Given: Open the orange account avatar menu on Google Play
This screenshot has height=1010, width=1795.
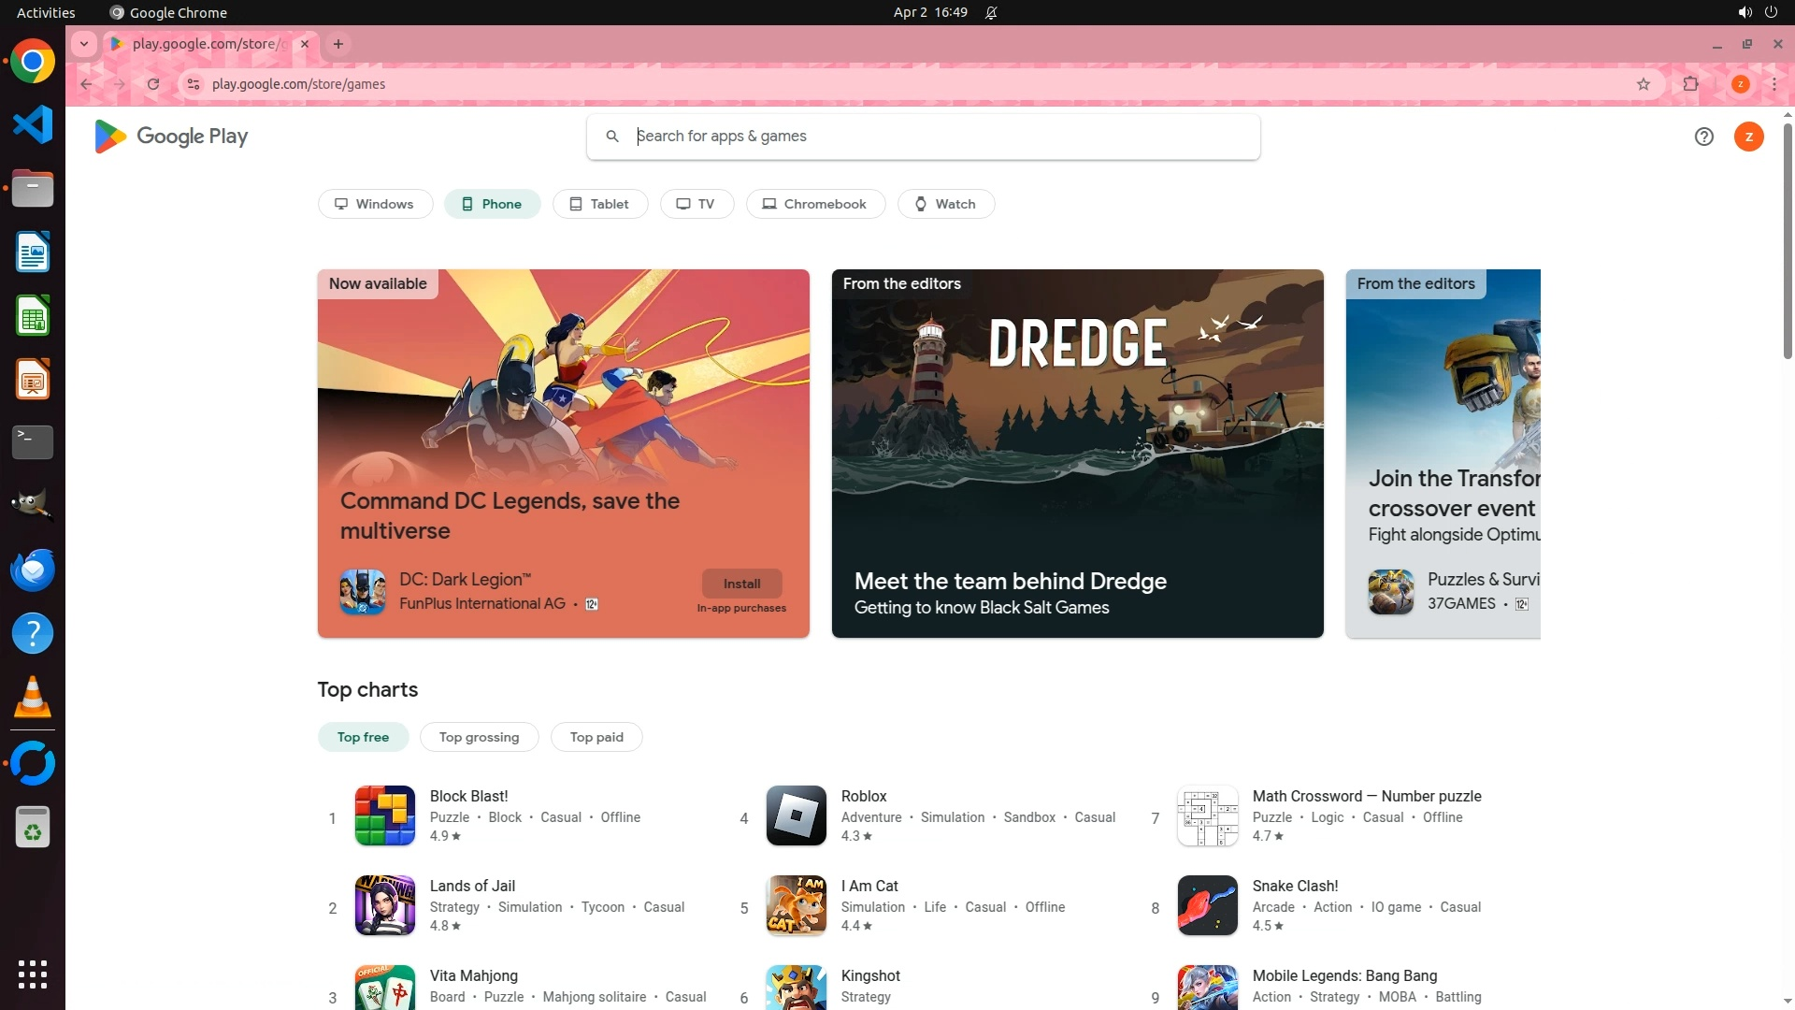Looking at the screenshot, I should [x=1748, y=137].
